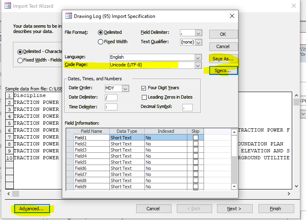Choose Fixed Width - Fields option in the wizard
The width and height of the screenshot is (306, 220).
click(20, 60)
